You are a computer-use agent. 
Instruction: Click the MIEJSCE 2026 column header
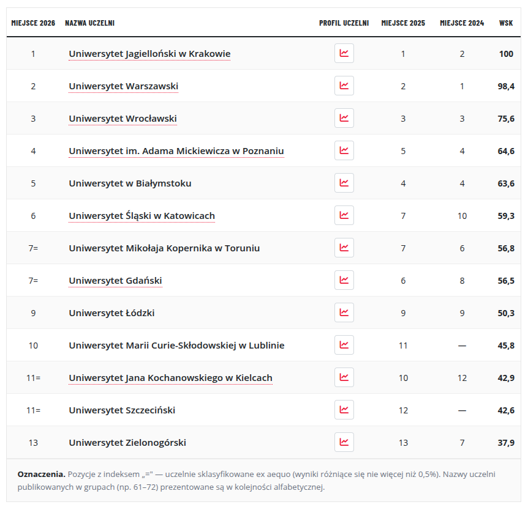33,23
